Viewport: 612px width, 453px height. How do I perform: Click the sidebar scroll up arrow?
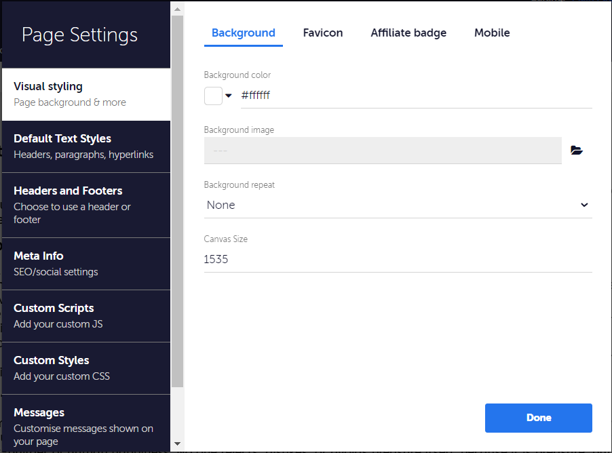tap(177, 9)
